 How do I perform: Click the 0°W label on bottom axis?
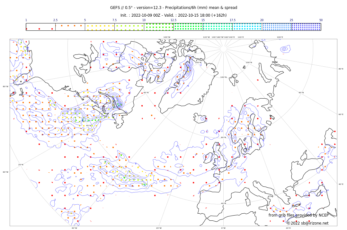click(x=223, y=228)
